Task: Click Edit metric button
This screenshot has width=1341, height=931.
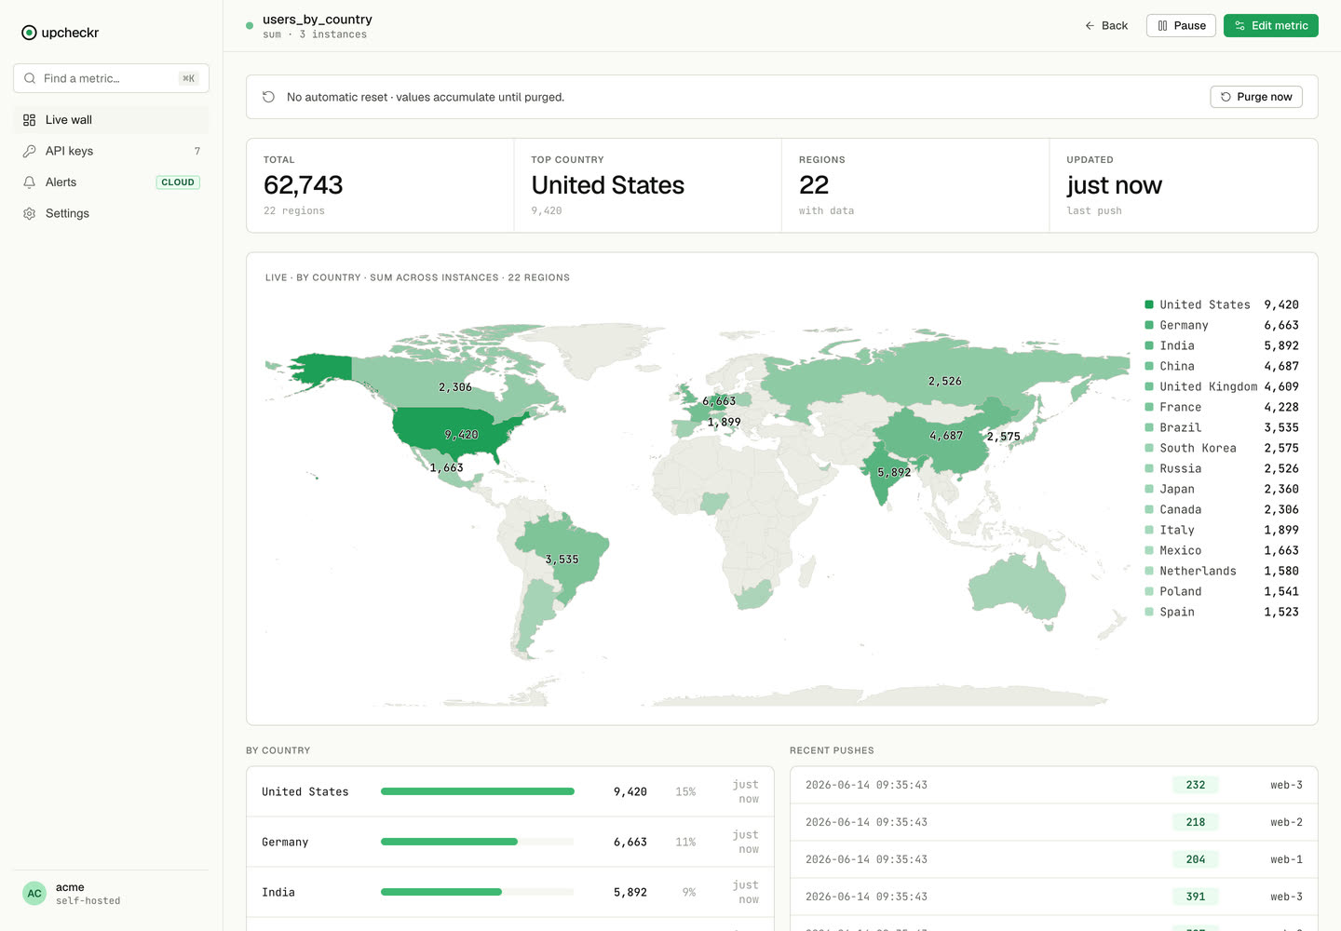Action: click(1271, 26)
